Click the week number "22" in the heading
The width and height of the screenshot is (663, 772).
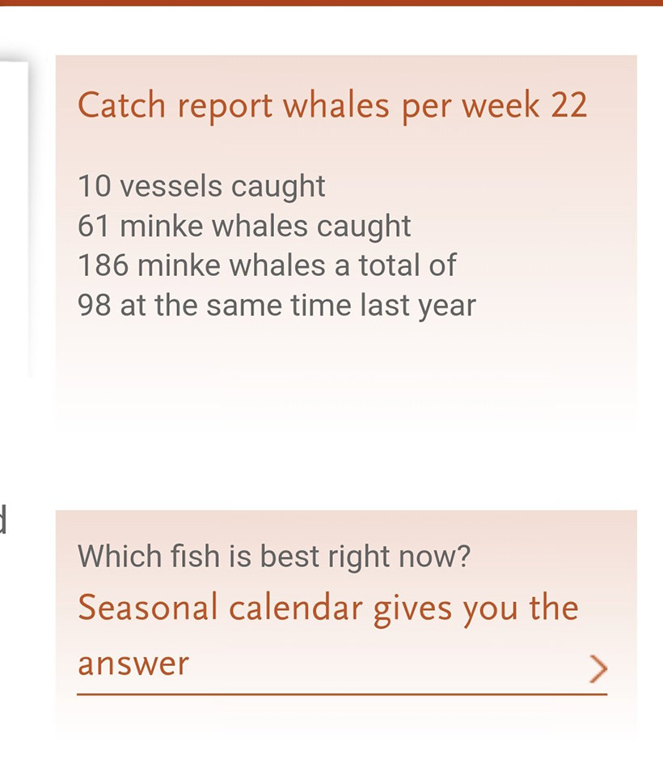pyautogui.click(x=568, y=106)
